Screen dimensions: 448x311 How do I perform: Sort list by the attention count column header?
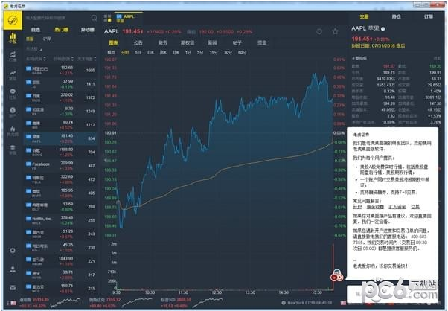87,59
